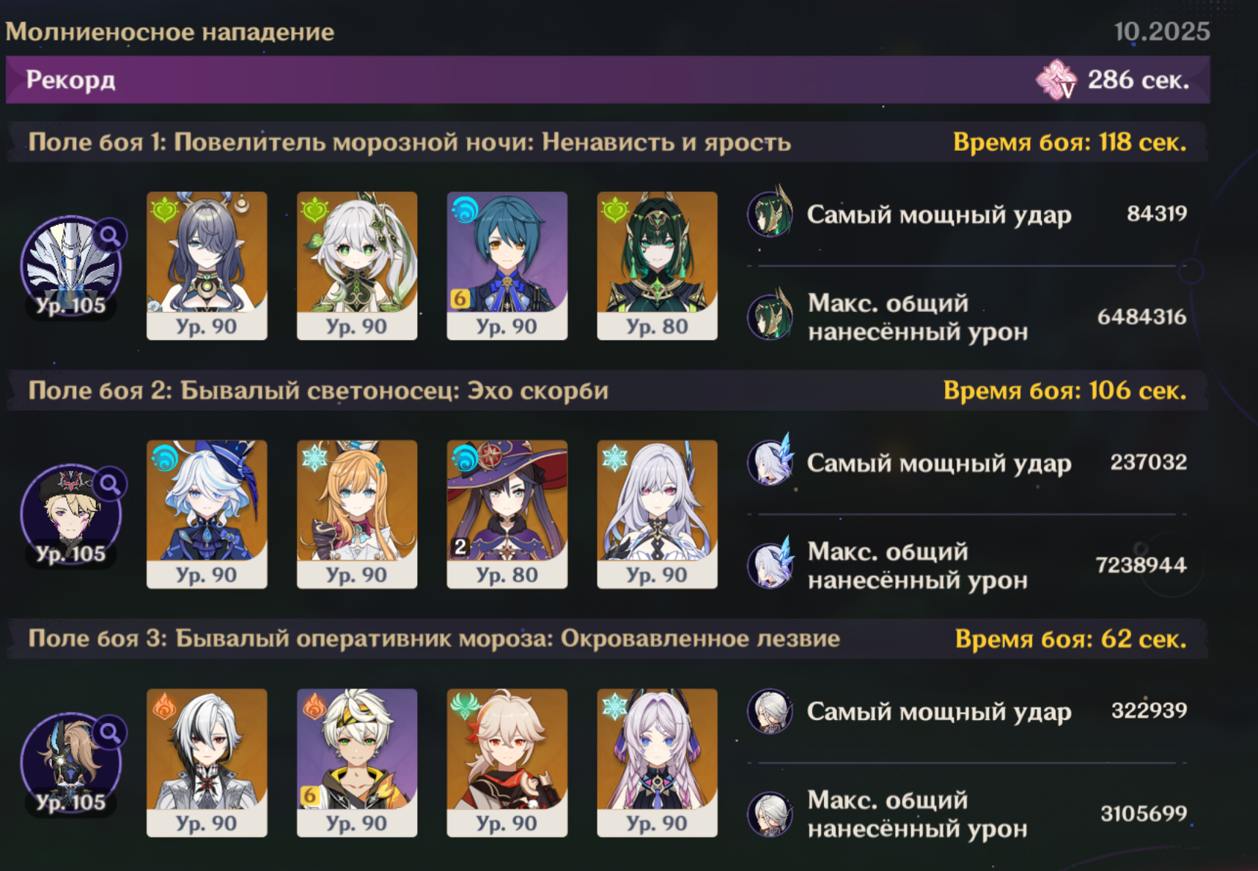Click the Время боя: 62 сек. label
The height and width of the screenshot is (871, 1258).
[x=1070, y=639]
